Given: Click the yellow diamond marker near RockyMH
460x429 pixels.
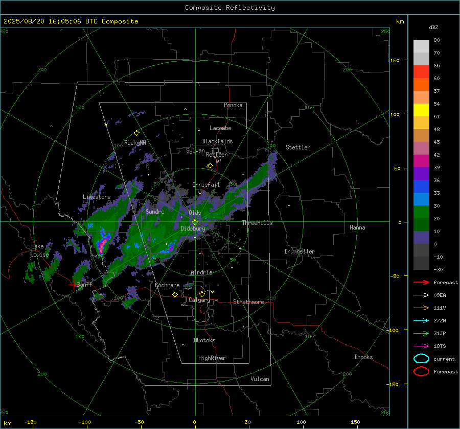Looking at the screenshot, I should point(136,133).
